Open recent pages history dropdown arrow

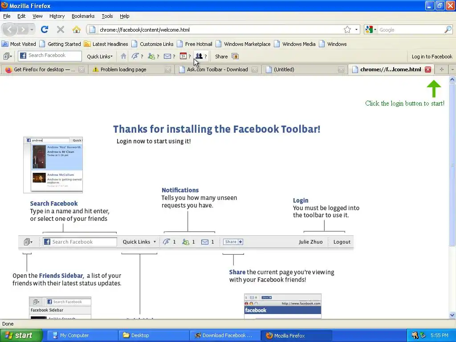32,30
